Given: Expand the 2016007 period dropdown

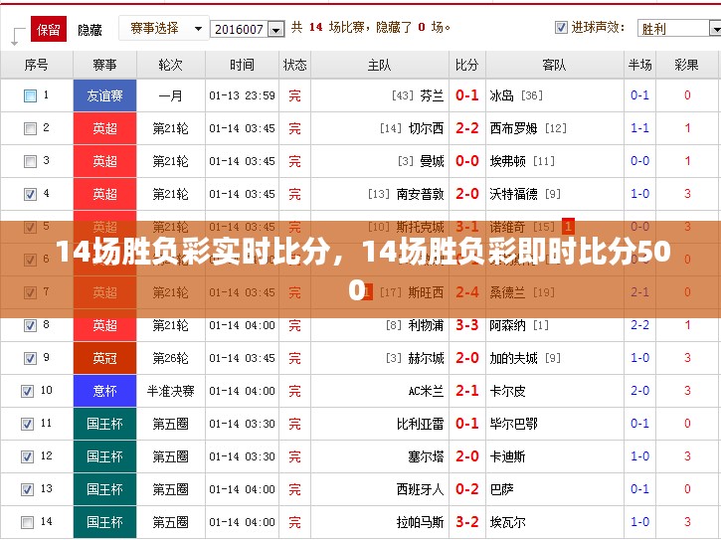Looking at the screenshot, I should (248, 30).
